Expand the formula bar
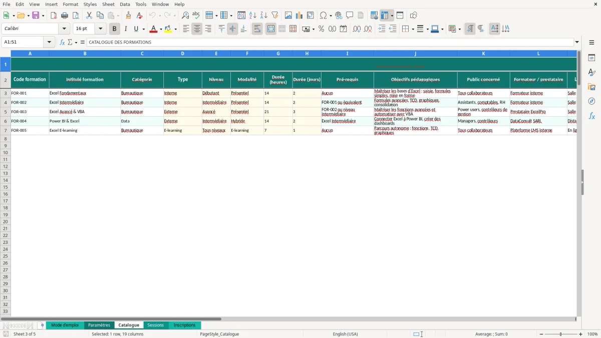The width and height of the screenshot is (601, 338). pos(577,42)
